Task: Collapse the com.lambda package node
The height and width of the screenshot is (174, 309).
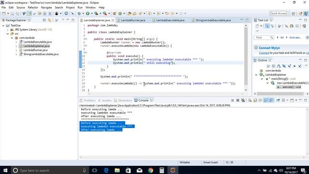Action: [12, 38]
